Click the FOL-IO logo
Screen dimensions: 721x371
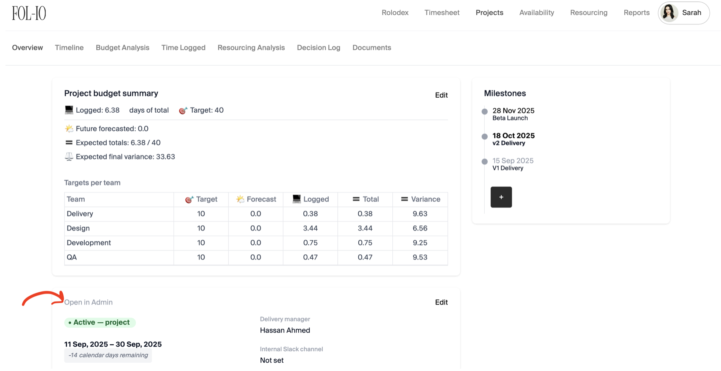29,13
